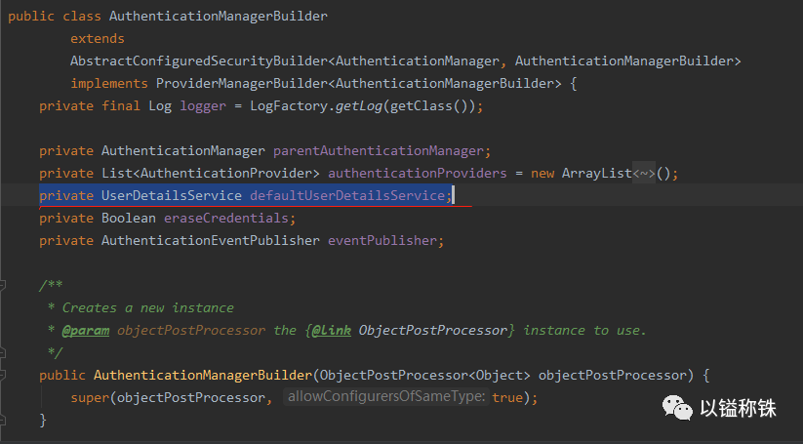Click the getClass() call
This screenshot has height=444, width=803.
(431, 106)
